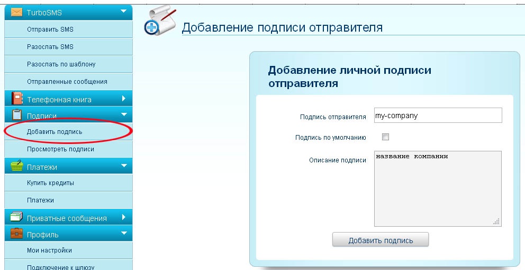Click the description textarea resize handle
525x270 pixels.
[x=497, y=222]
